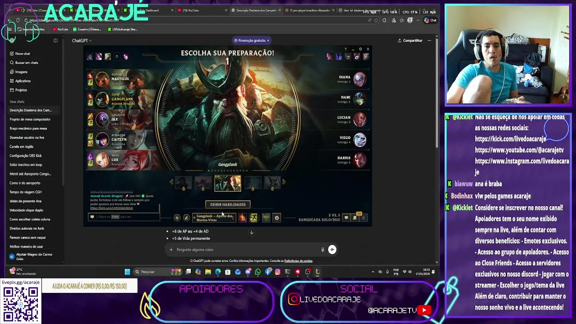Open ChatGPT conversation more options menu
The image size is (576, 324).
point(429,40)
